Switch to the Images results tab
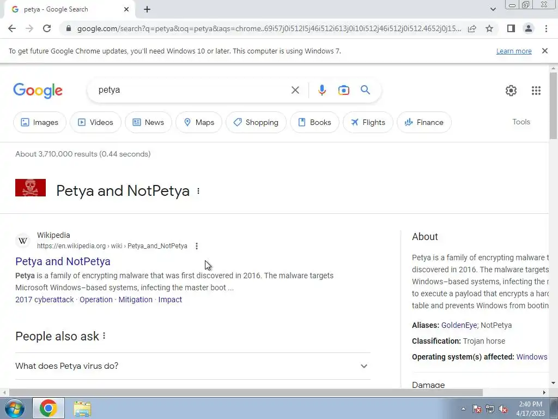The width and height of the screenshot is (558, 419). pyautogui.click(x=39, y=122)
